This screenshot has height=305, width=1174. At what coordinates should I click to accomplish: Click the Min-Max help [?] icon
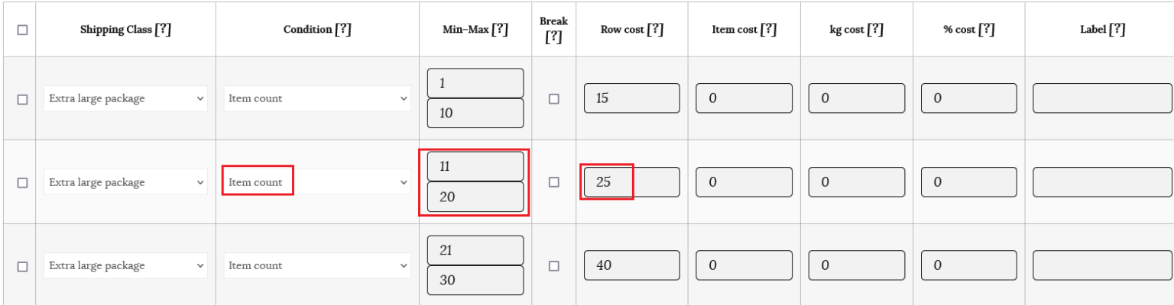[x=500, y=30]
